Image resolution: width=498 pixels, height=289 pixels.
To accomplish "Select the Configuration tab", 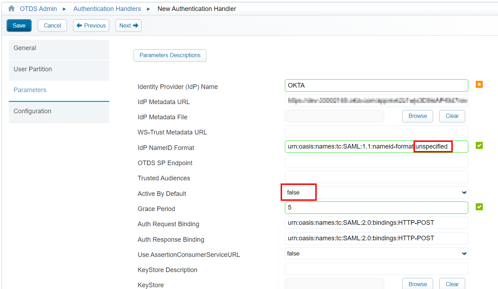I will pos(59,112).
